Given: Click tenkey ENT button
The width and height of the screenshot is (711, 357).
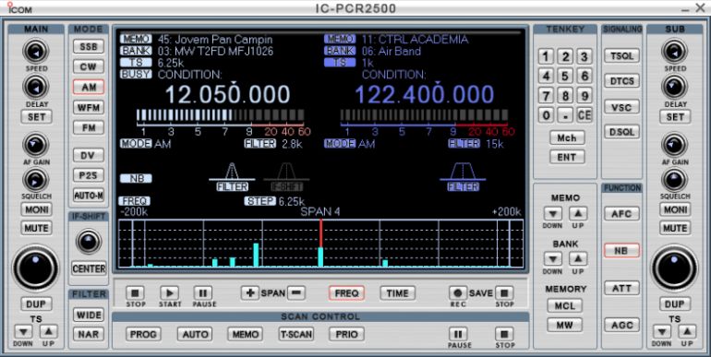Looking at the screenshot, I should 567,157.
